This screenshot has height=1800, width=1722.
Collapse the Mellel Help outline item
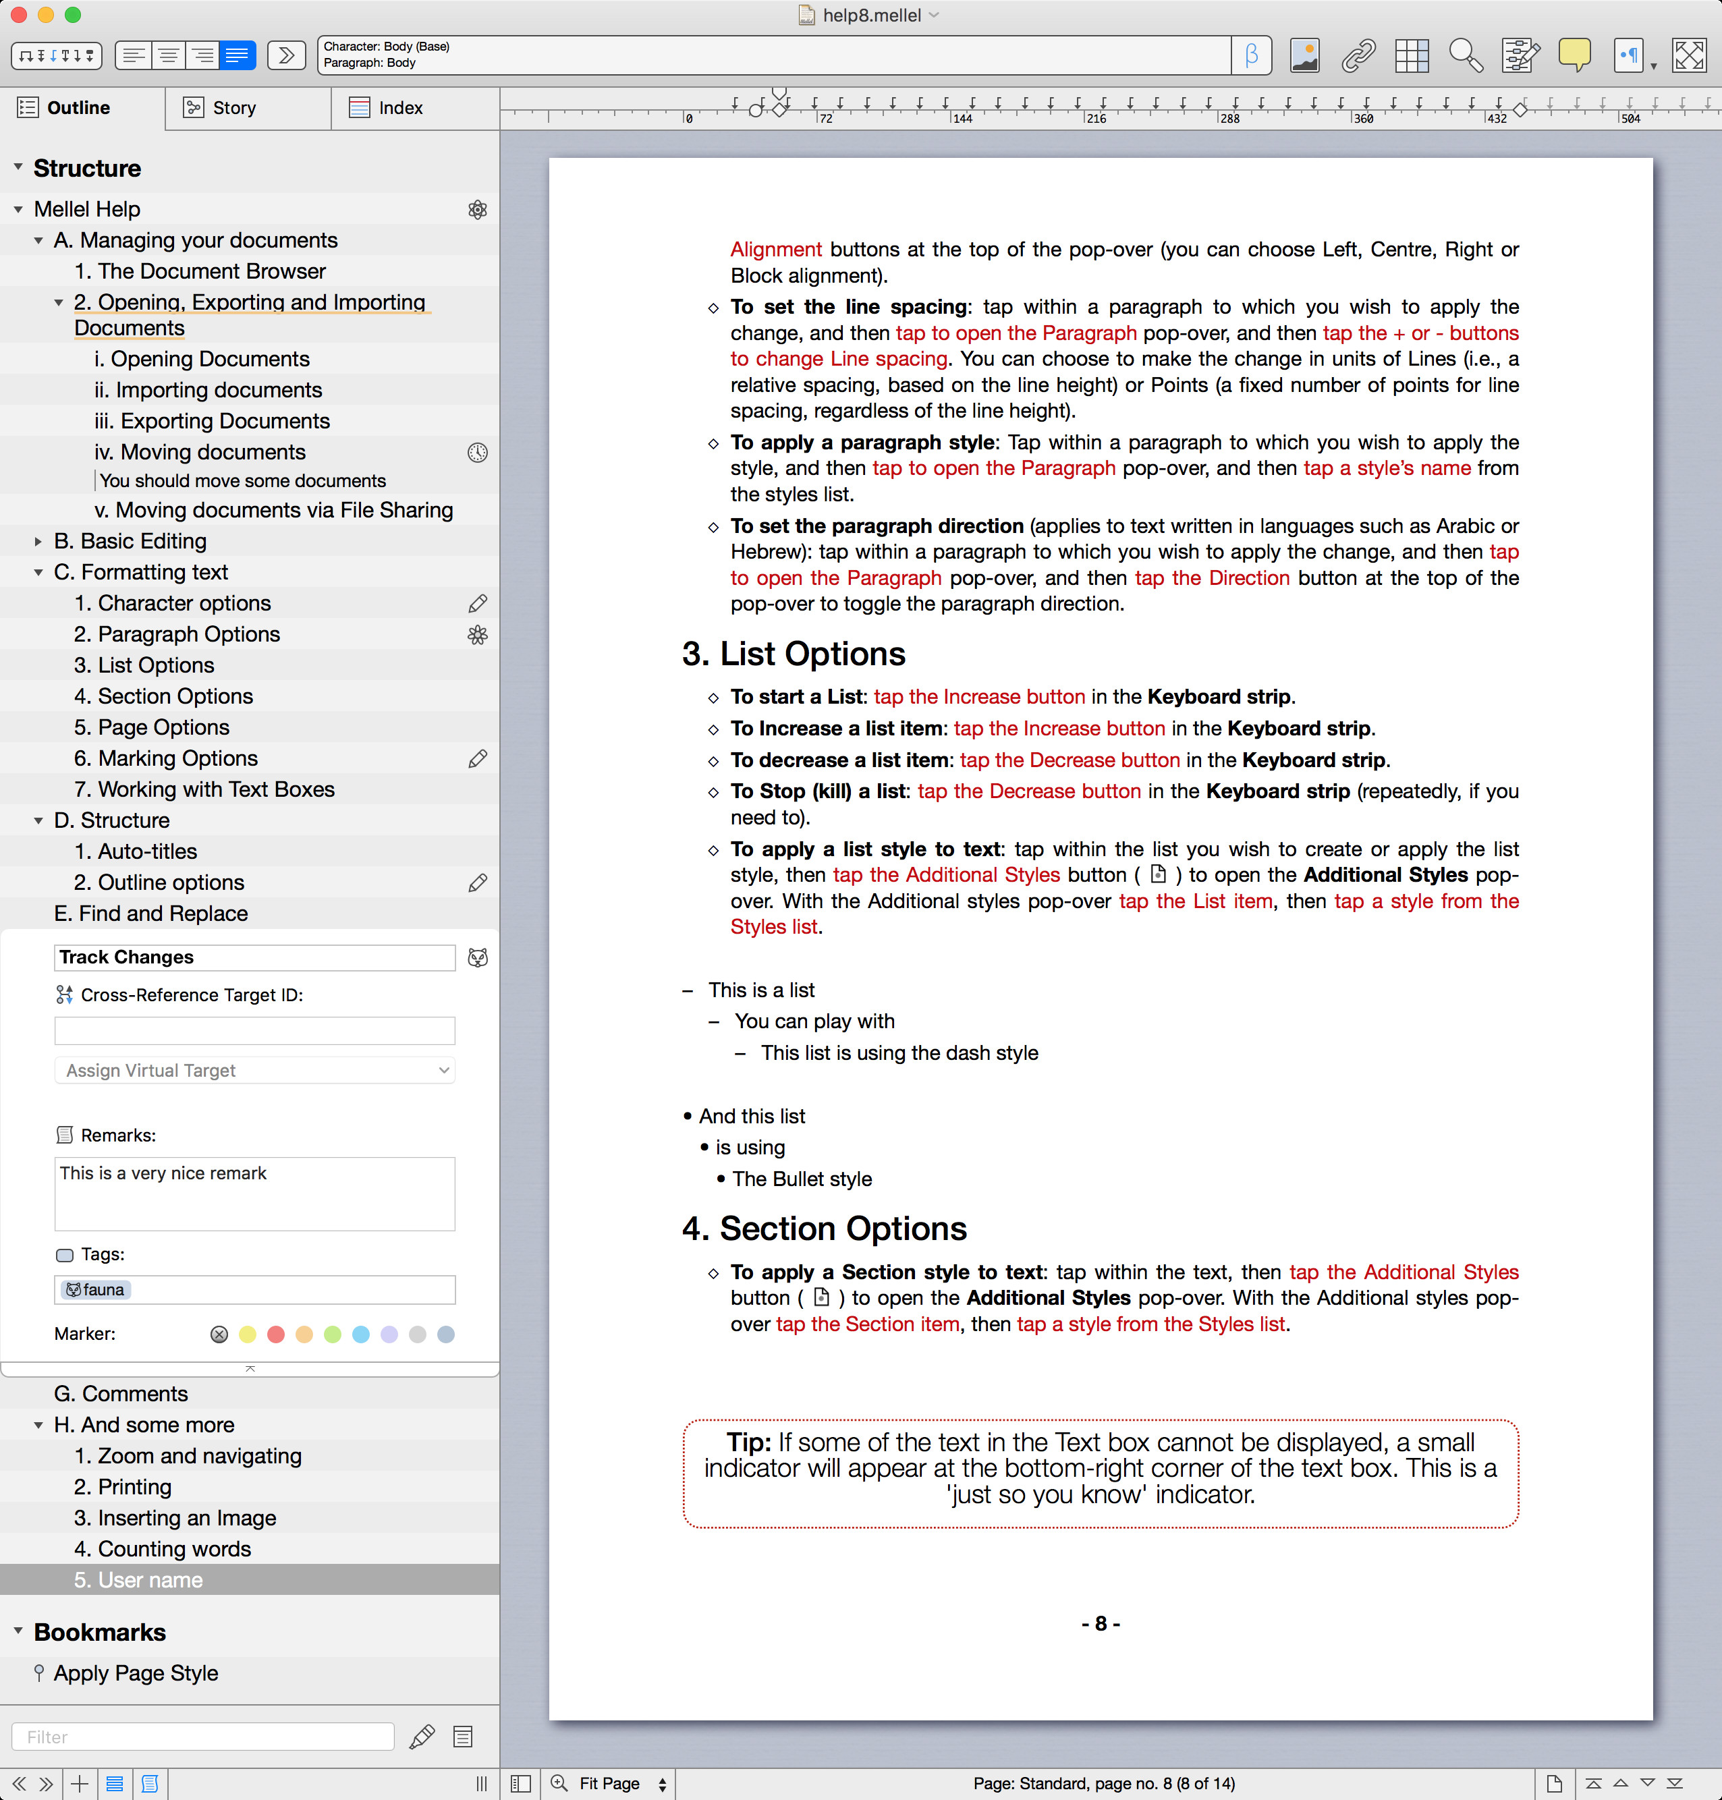[x=18, y=209]
